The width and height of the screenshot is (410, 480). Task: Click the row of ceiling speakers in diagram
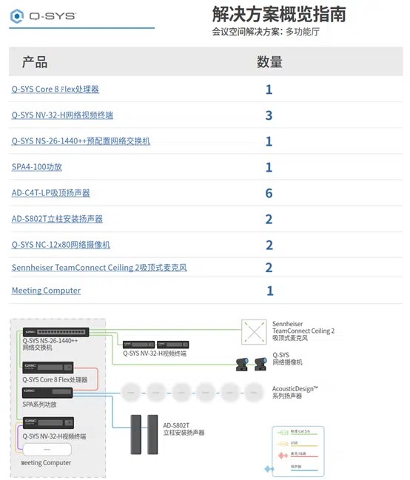pyautogui.click(x=192, y=393)
